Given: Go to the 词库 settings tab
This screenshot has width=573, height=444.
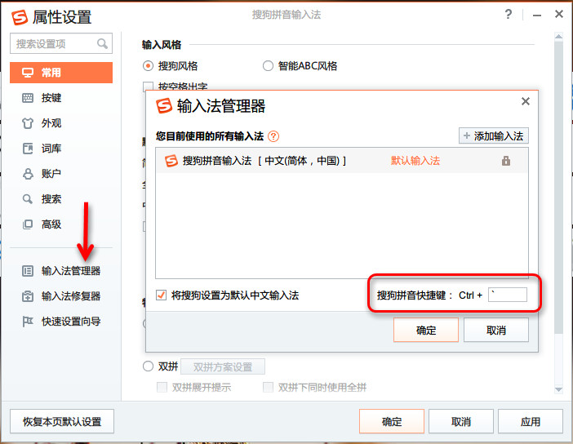Looking at the screenshot, I should click(x=51, y=149).
